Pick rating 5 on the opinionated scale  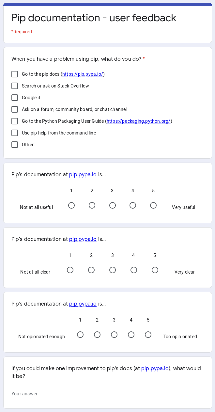(148, 335)
